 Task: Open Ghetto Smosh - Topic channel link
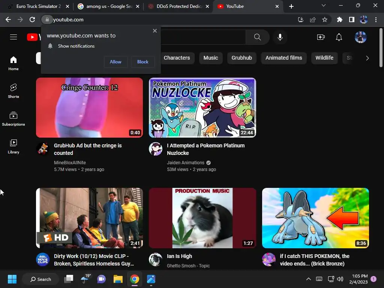click(x=188, y=266)
